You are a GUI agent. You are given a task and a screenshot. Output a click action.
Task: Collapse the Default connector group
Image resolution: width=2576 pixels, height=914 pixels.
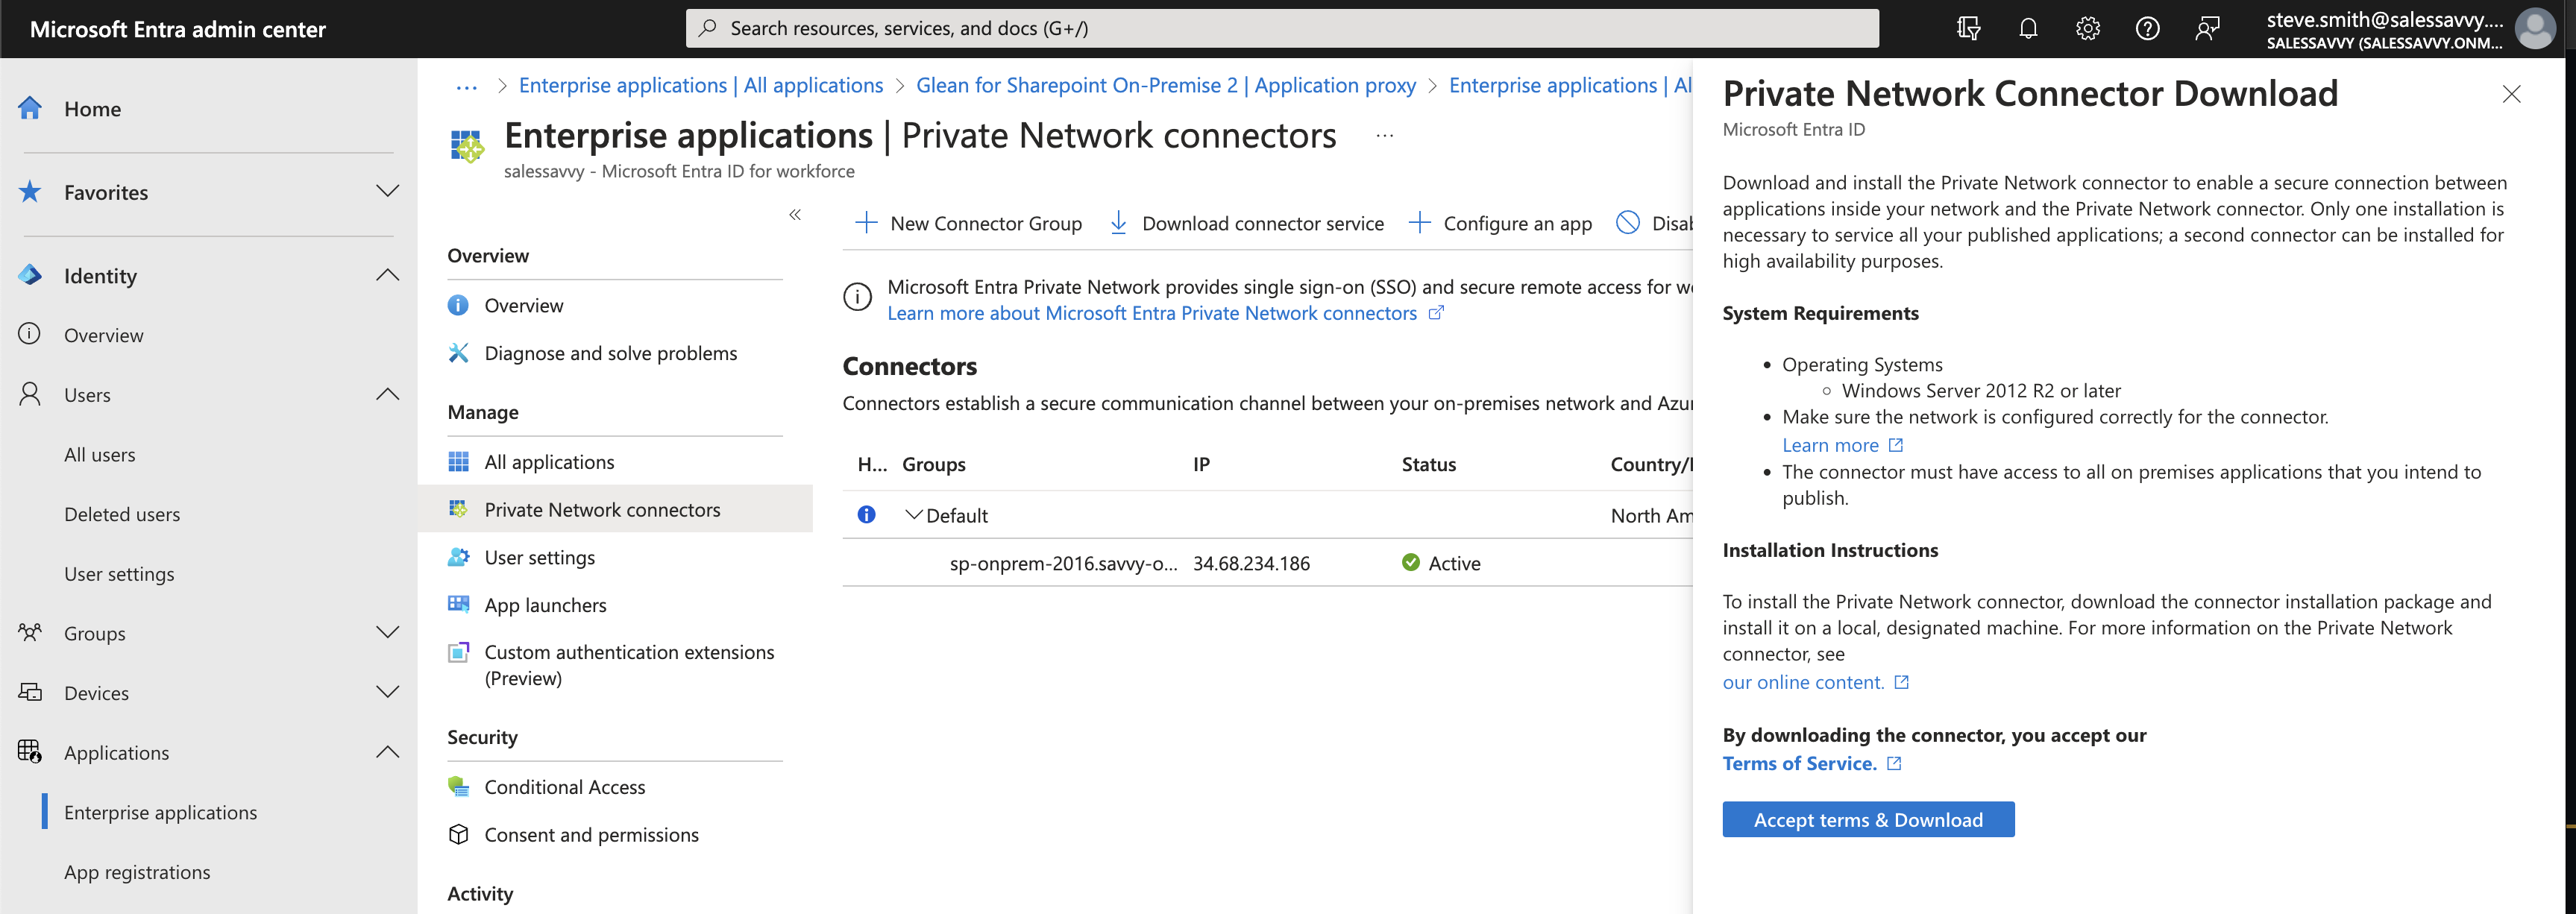[x=913, y=515]
